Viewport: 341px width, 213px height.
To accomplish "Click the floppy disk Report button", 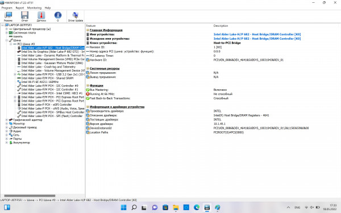I will pos(24,16).
